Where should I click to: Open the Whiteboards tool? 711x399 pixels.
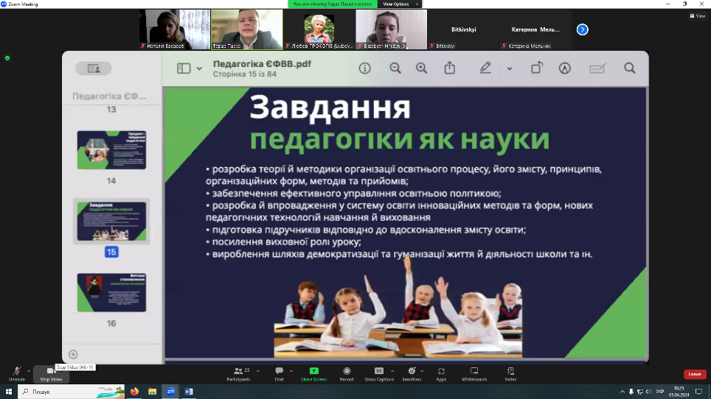point(474,374)
